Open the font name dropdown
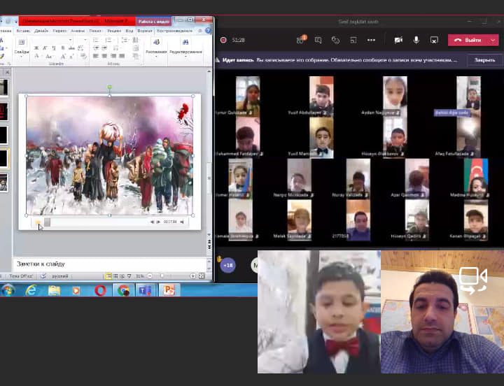 pyautogui.click(x=70, y=40)
